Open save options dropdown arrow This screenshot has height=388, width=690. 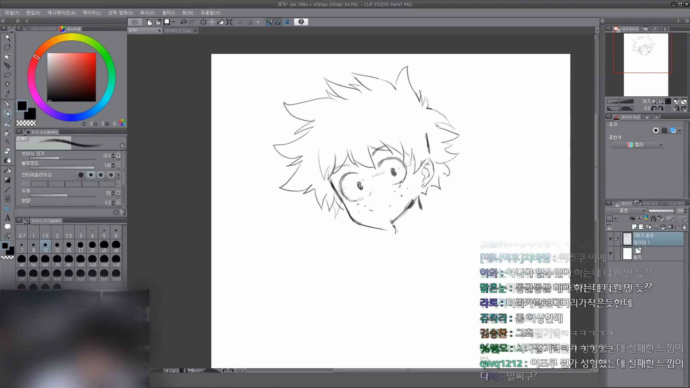[173, 22]
